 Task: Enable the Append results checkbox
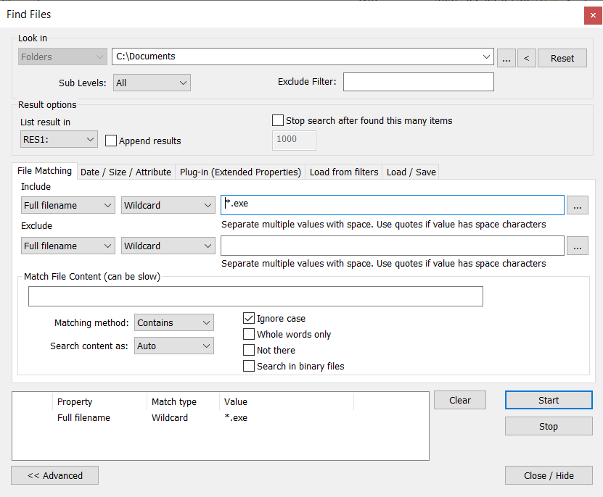pyautogui.click(x=111, y=141)
